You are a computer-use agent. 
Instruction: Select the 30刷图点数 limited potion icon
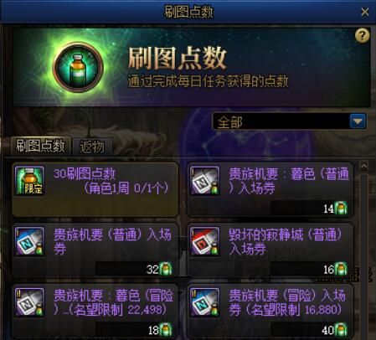point(29,181)
